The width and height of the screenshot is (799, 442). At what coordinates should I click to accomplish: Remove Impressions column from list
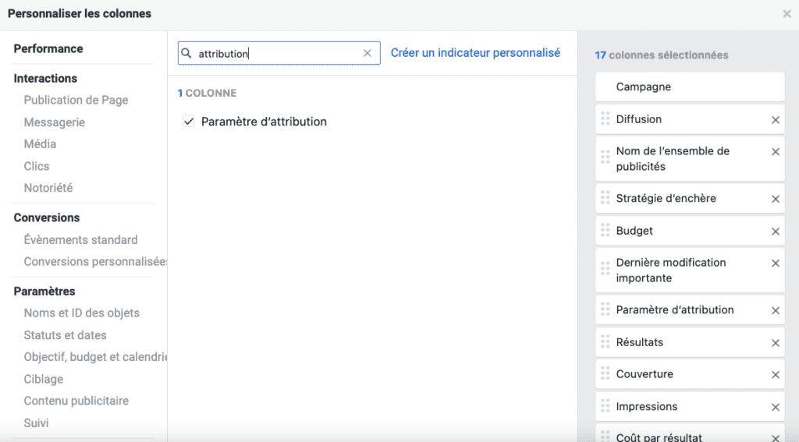(x=775, y=407)
